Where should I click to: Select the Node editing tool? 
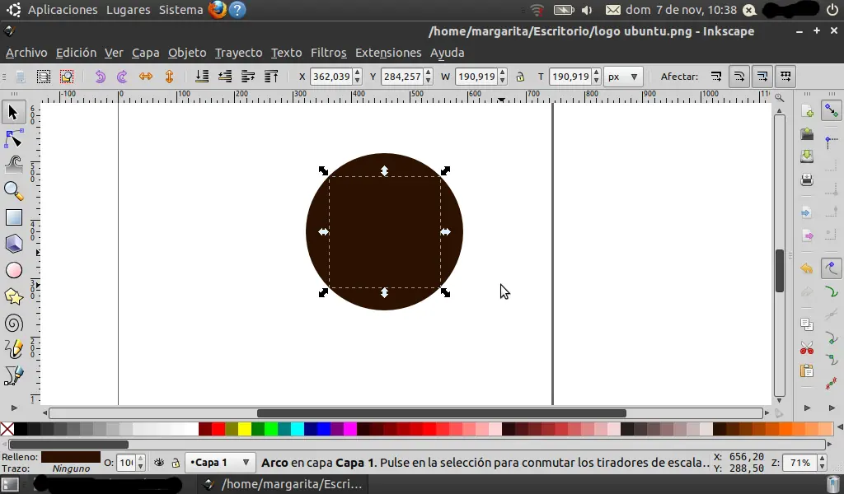coord(13,138)
